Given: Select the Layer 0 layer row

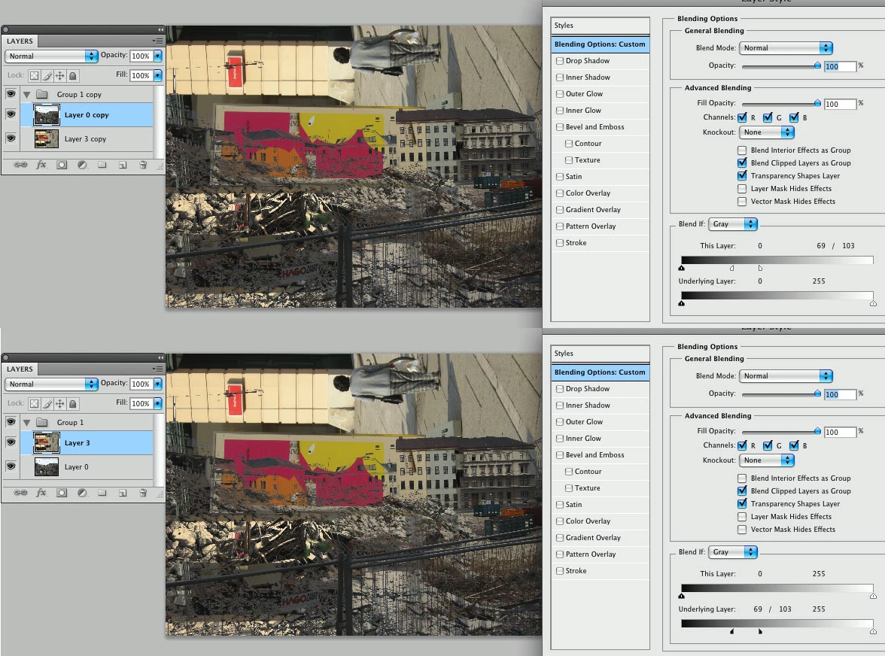Looking at the screenshot, I should coord(87,467).
